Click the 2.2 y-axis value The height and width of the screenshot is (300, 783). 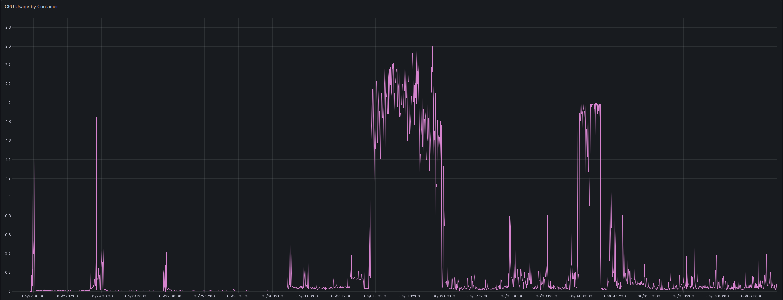[x=8, y=84]
